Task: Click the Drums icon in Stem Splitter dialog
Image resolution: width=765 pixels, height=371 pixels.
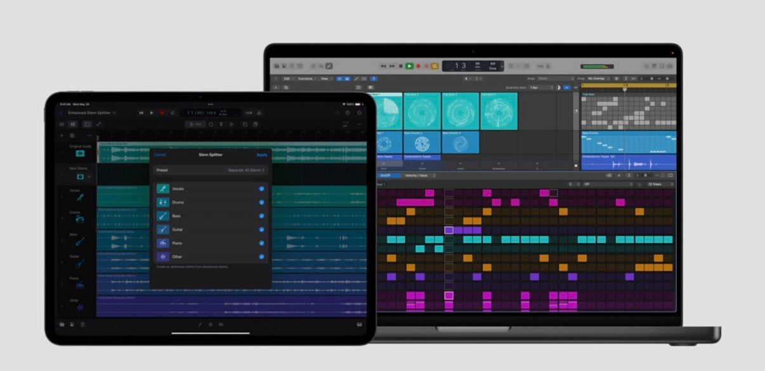Action: [163, 202]
